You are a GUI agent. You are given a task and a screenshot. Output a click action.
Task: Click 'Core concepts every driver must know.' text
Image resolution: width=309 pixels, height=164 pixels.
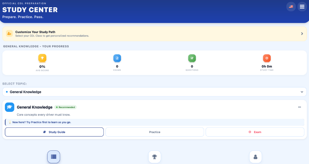43,115
